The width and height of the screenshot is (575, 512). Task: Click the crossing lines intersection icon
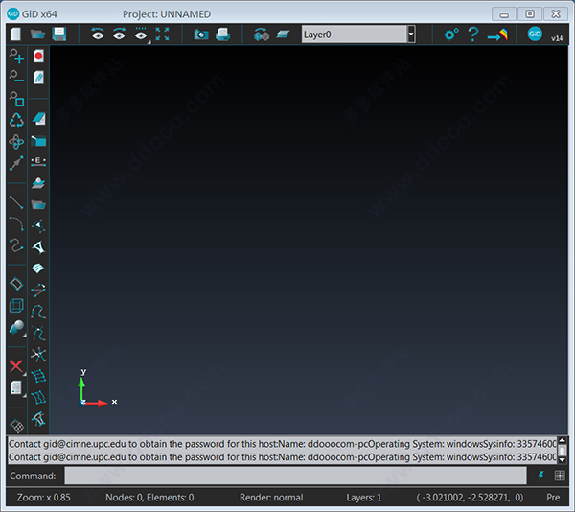38,355
